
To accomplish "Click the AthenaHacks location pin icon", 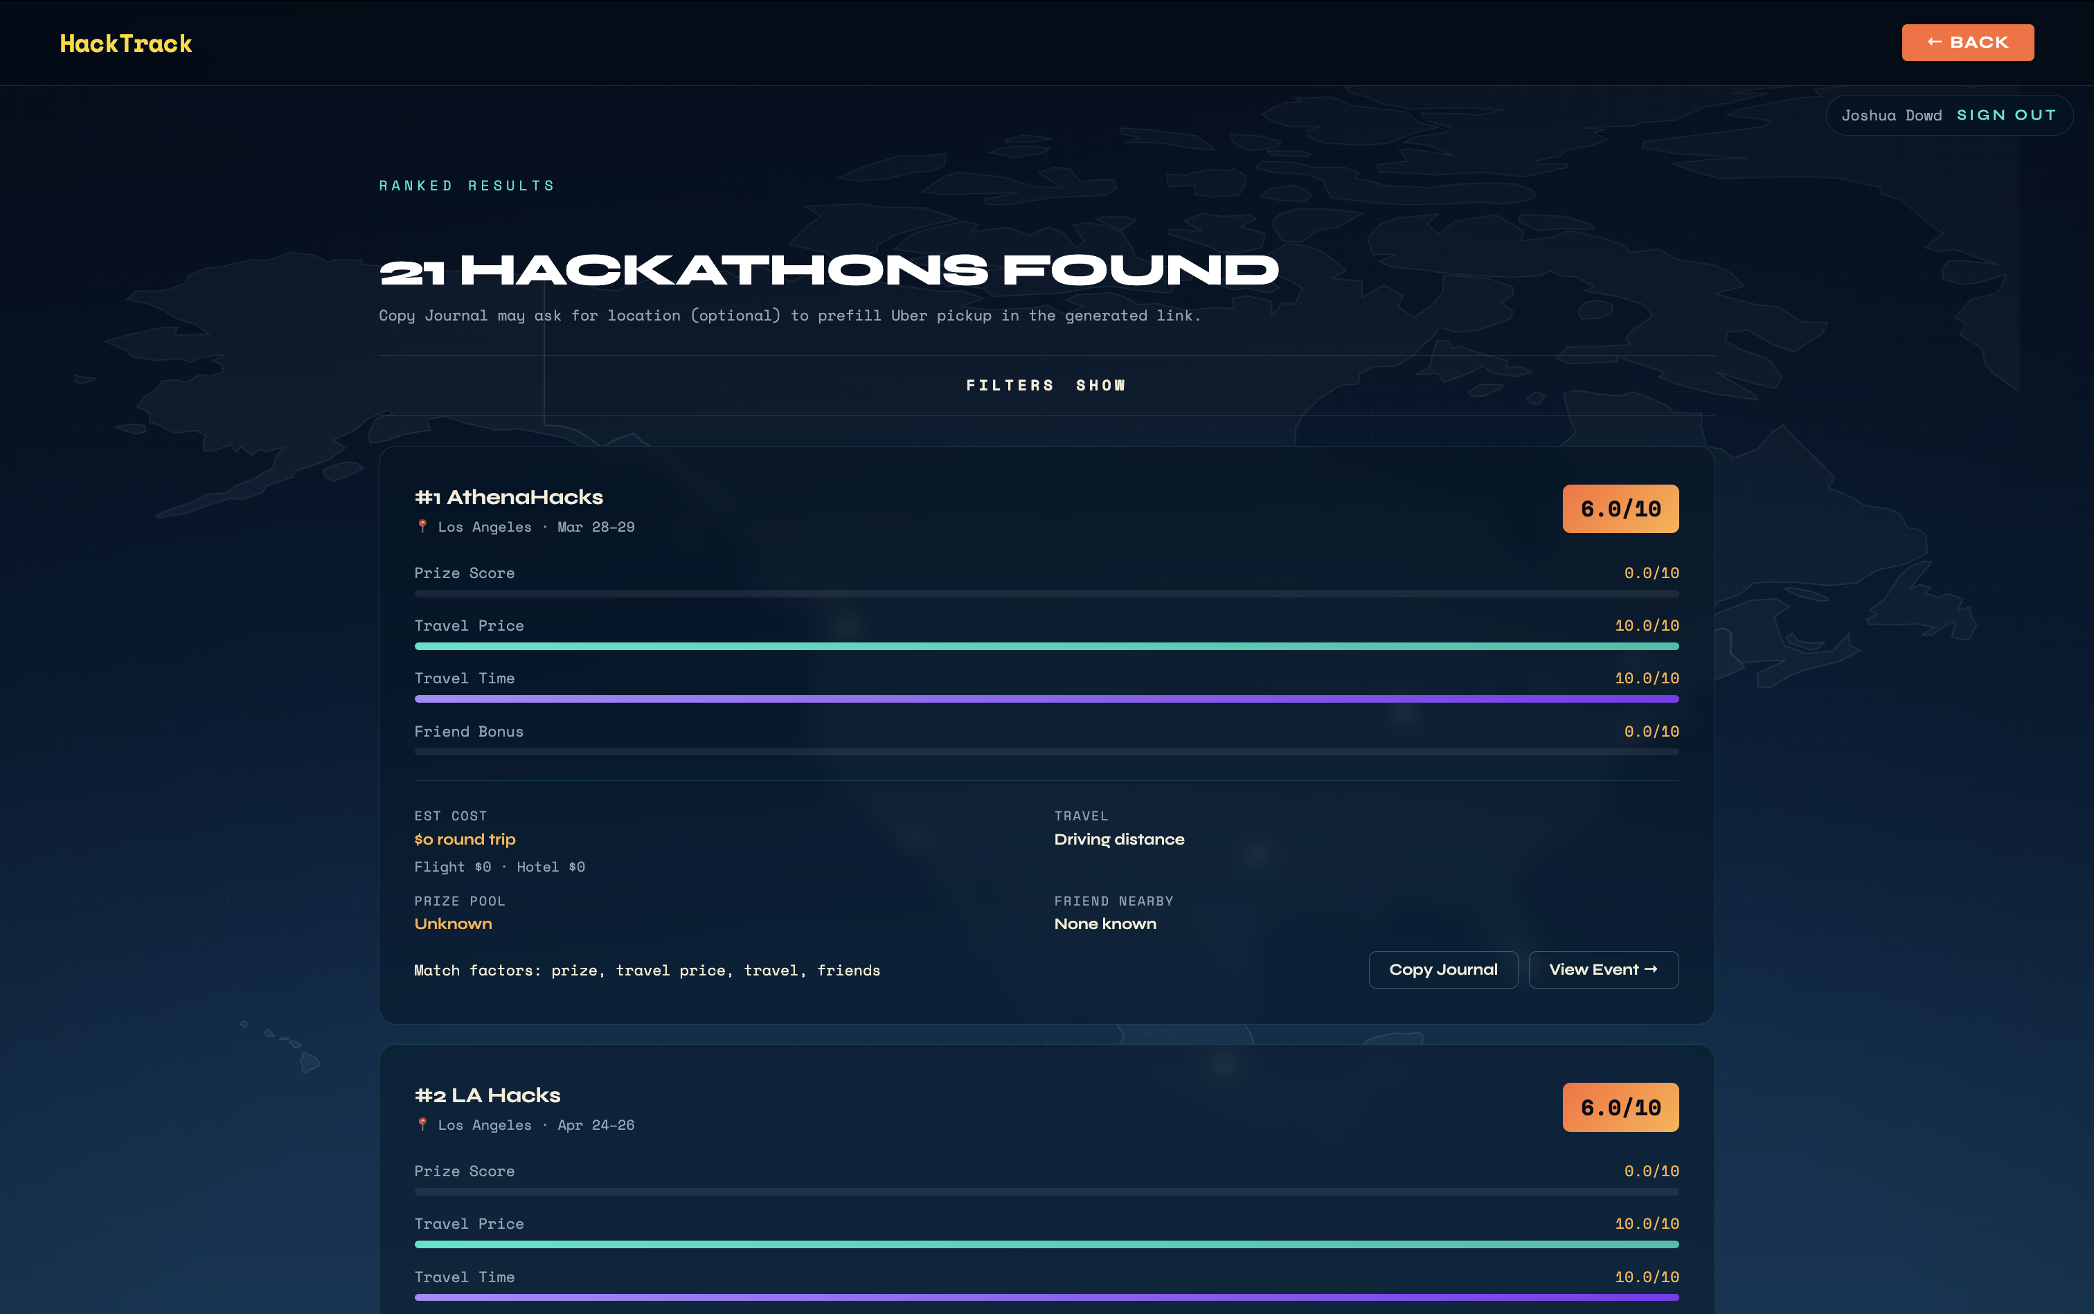I will click(422, 527).
